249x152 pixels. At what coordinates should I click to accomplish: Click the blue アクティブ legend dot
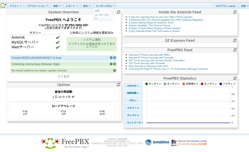coord(221,84)
